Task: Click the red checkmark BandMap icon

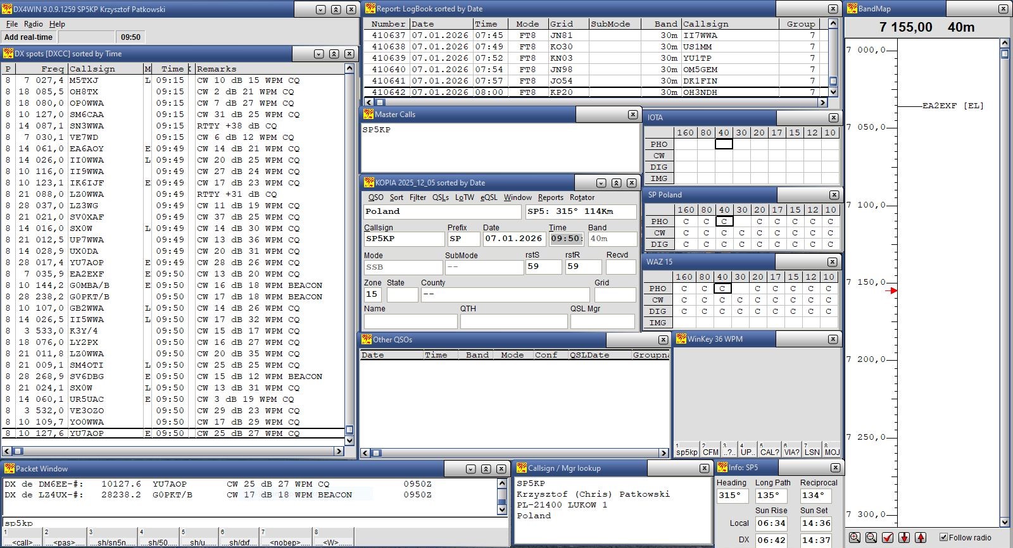Action: tap(888, 537)
